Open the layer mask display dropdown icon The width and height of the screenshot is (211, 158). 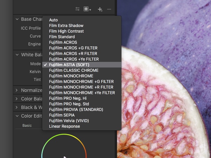pos(87,9)
